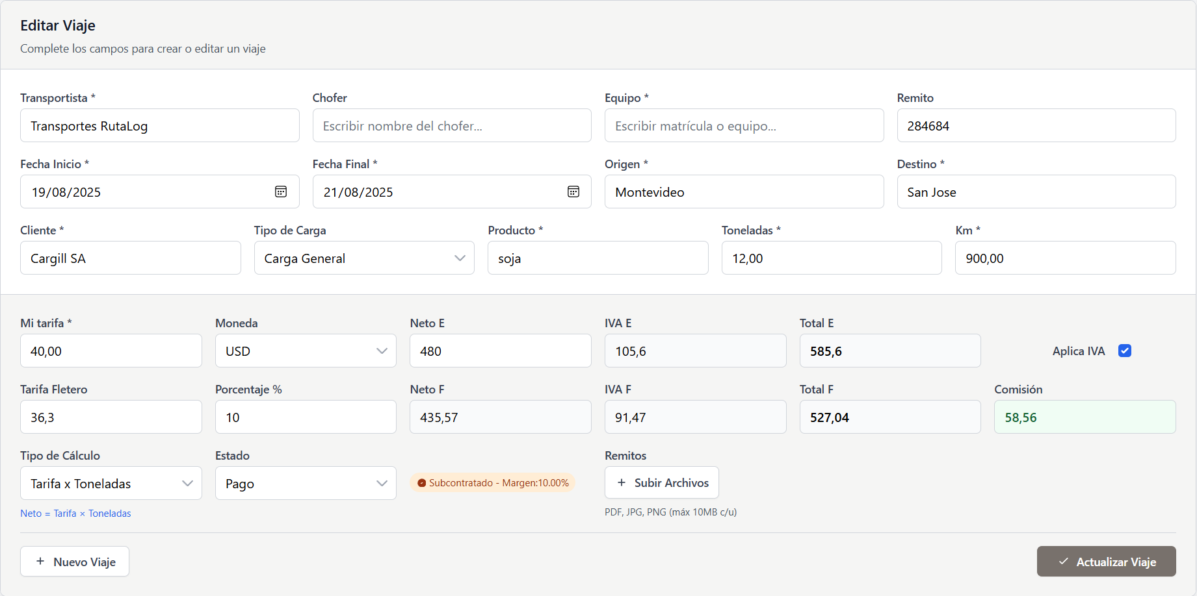Focus the Mi tarifa field
Viewport: 1197px width, 596px height.
(x=111, y=351)
